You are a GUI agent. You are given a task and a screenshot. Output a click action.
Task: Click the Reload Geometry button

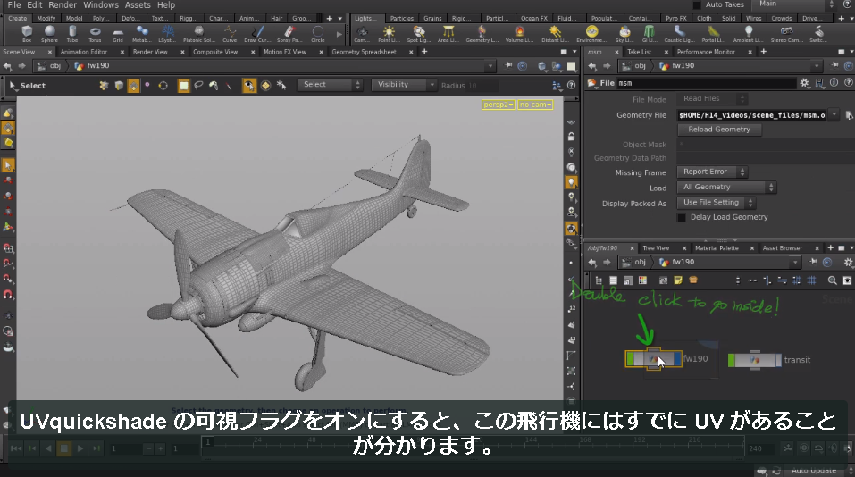719,130
